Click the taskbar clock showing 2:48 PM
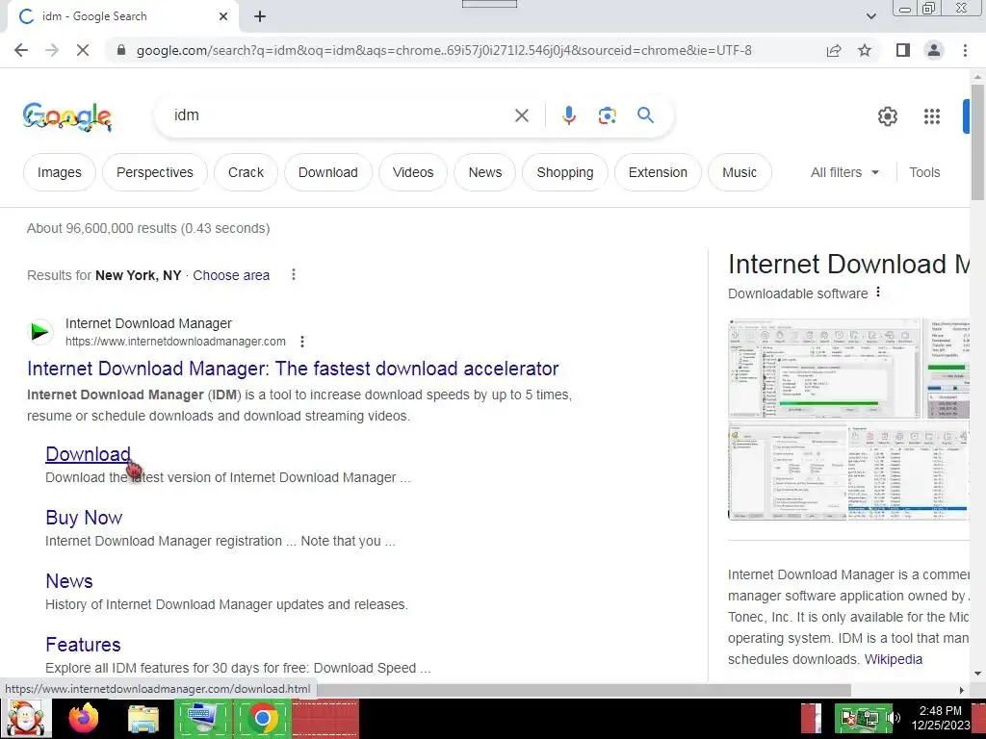The height and width of the screenshot is (739, 986). (940, 718)
